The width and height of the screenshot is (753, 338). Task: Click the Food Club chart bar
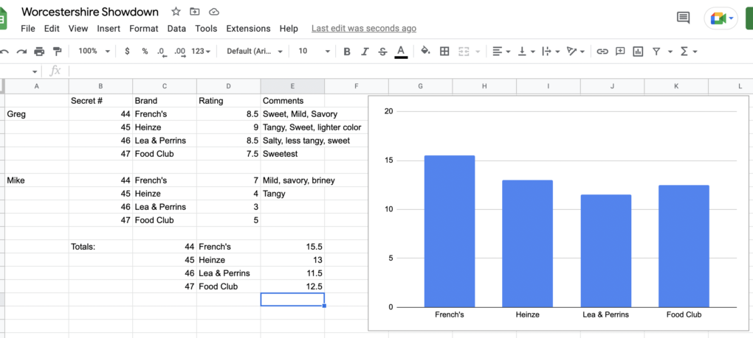pyautogui.click(x=684, y=246)
